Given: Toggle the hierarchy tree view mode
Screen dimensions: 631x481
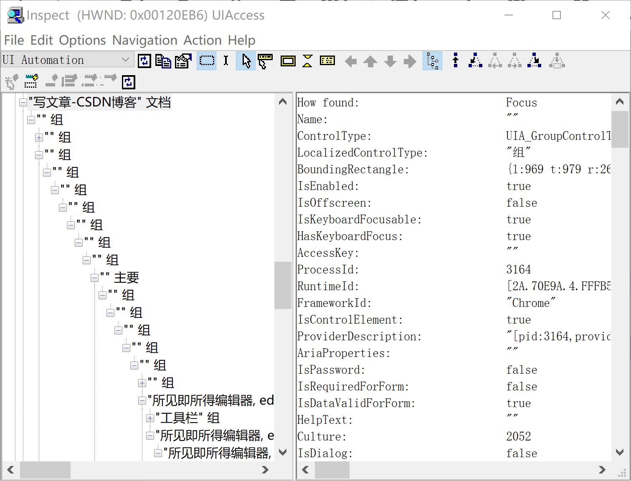Looking at the screenshot, I should pyautogui.click(x=432, y=61).
